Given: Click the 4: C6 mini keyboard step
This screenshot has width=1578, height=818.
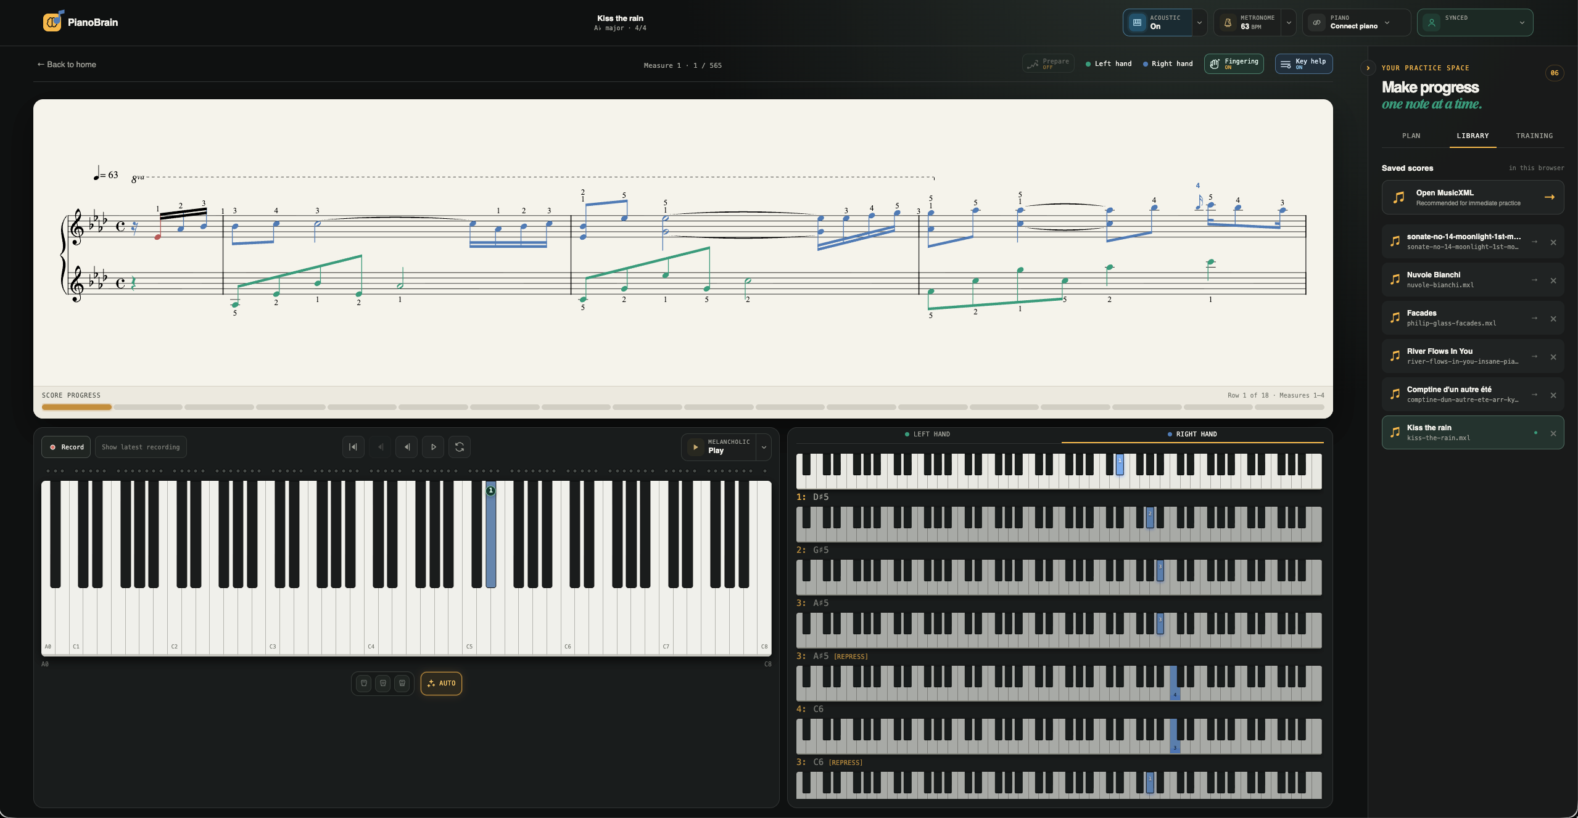Looking at the screenshot, I should (x=1059, y=684).
